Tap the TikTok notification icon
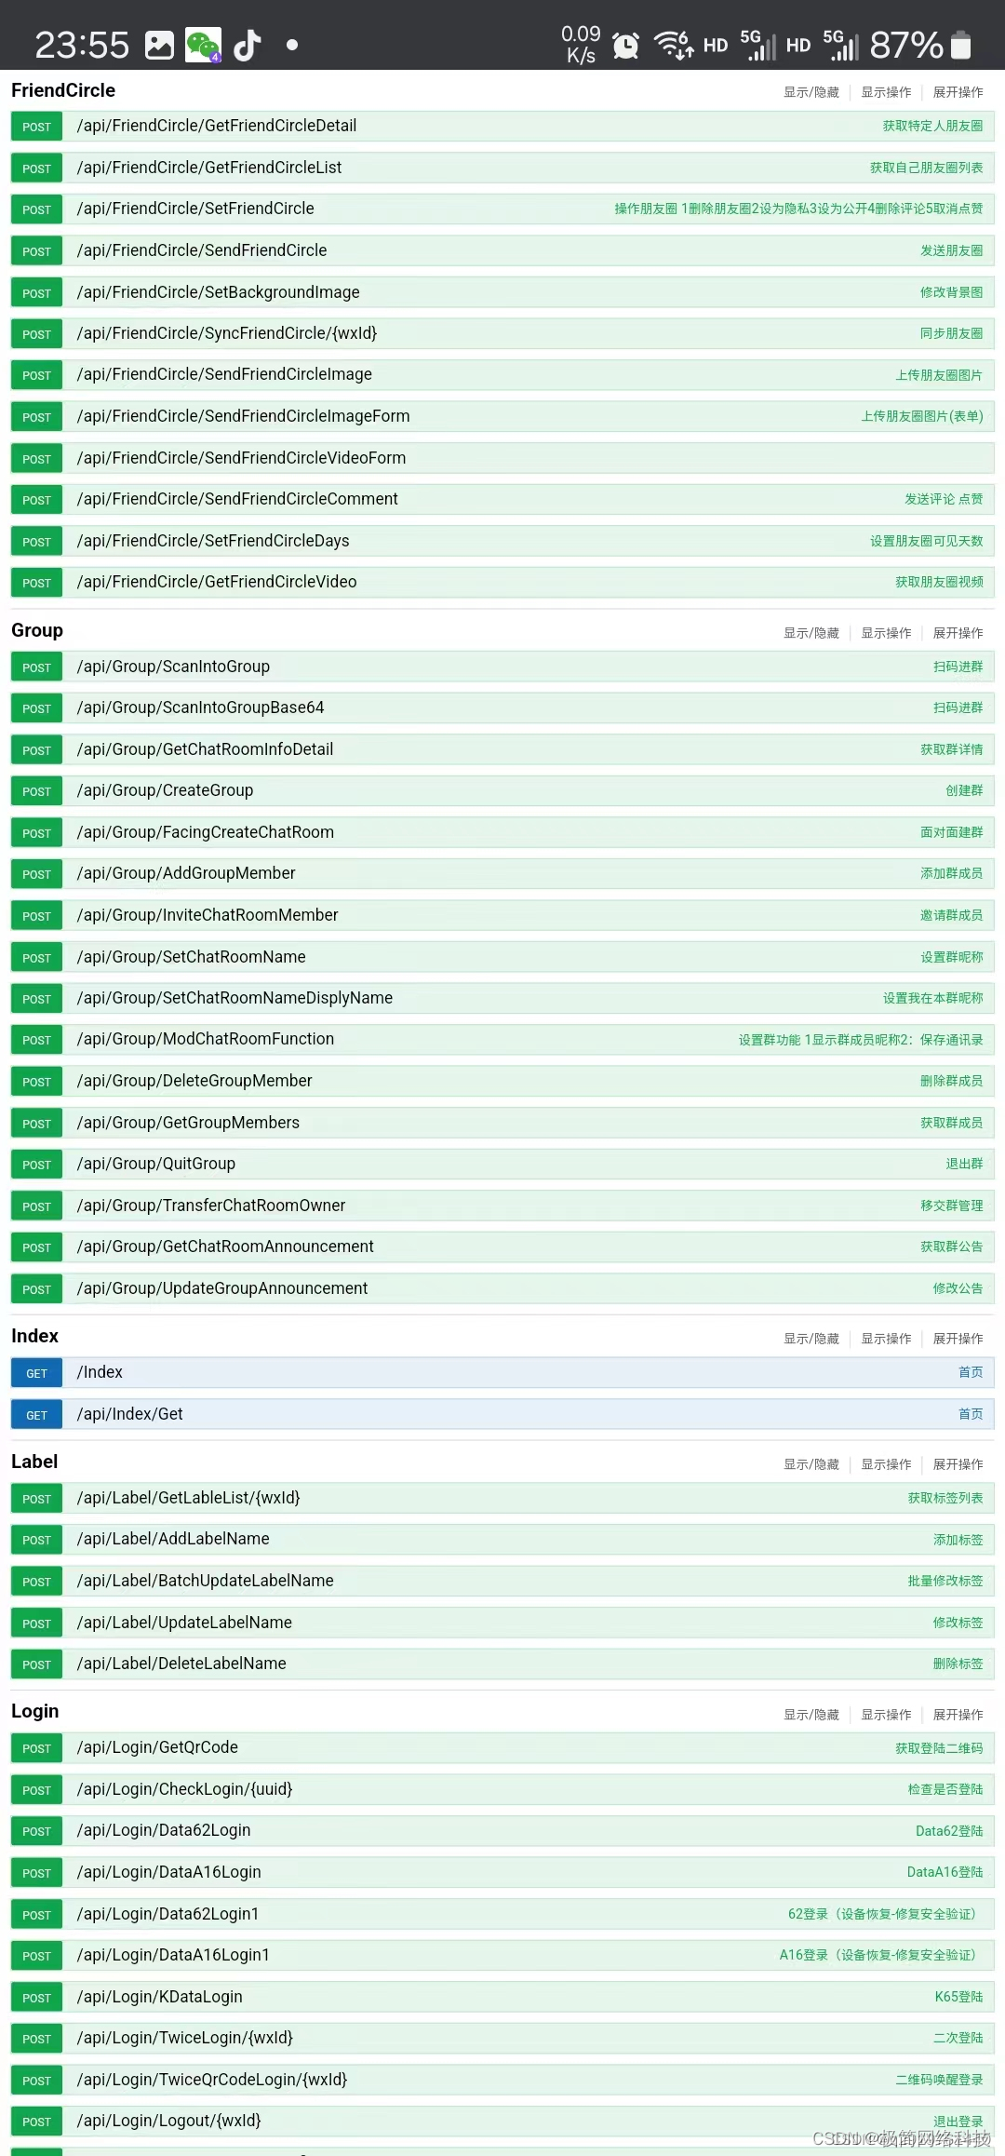 [247, 45]
